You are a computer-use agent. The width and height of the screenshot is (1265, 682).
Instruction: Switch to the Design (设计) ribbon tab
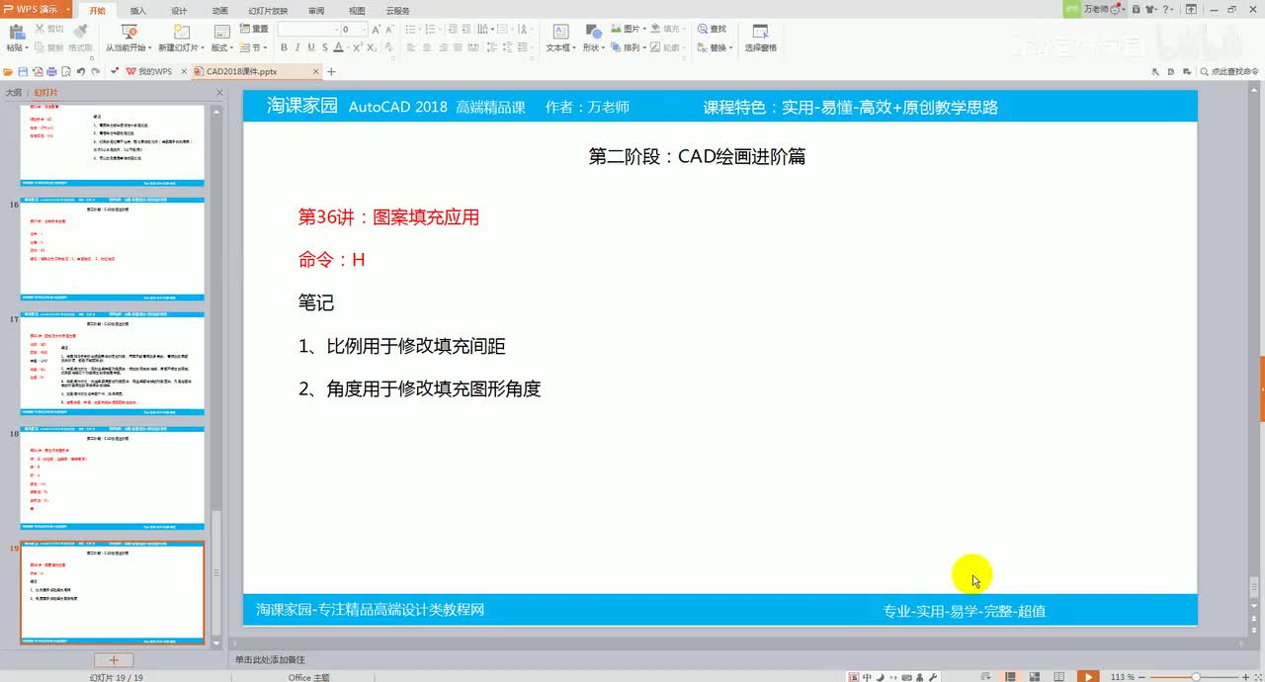pyautogui.click(x=179, y=10)
